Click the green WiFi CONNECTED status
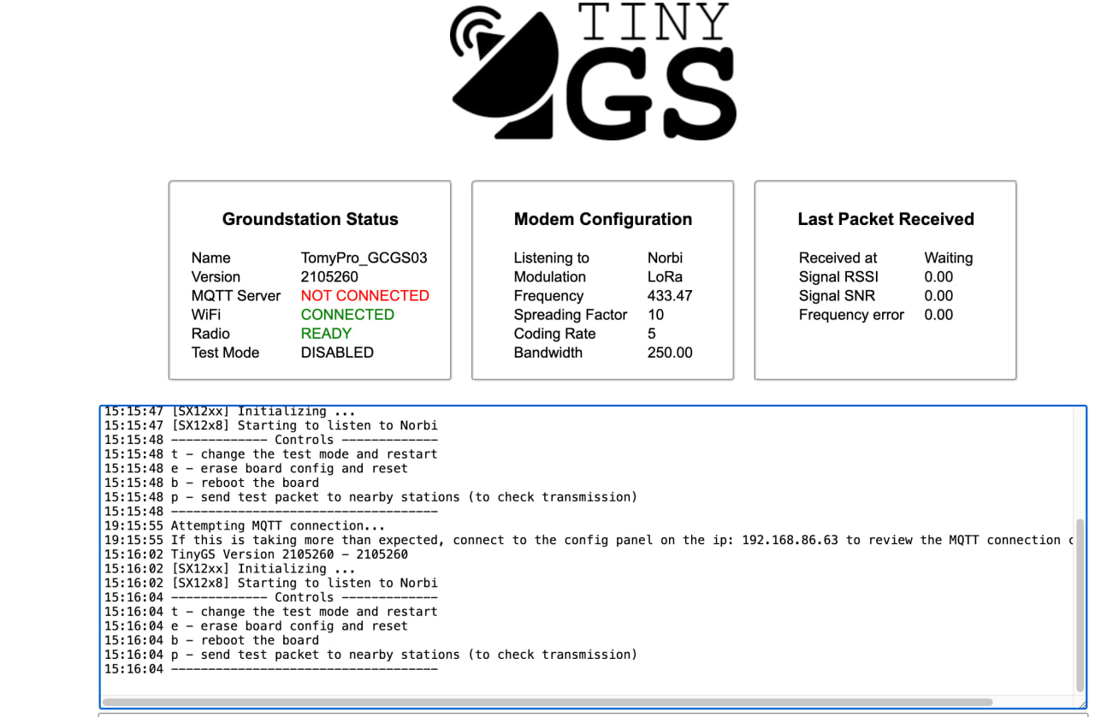Image resolution: width=1095 pixels, height=717 pixels. click(347, 314)
